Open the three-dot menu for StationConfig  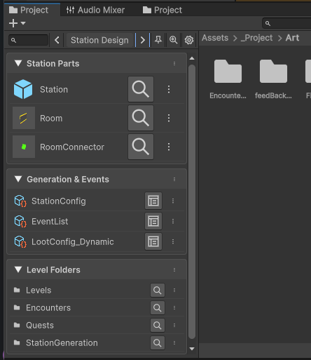click(173, 201)
